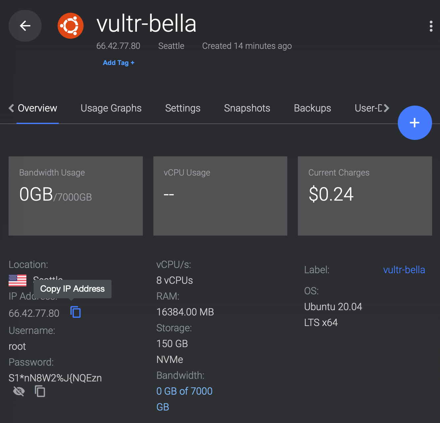Click the blue plus floating button
Viewport: 440px width, 423px height.
tap(415, 123)
